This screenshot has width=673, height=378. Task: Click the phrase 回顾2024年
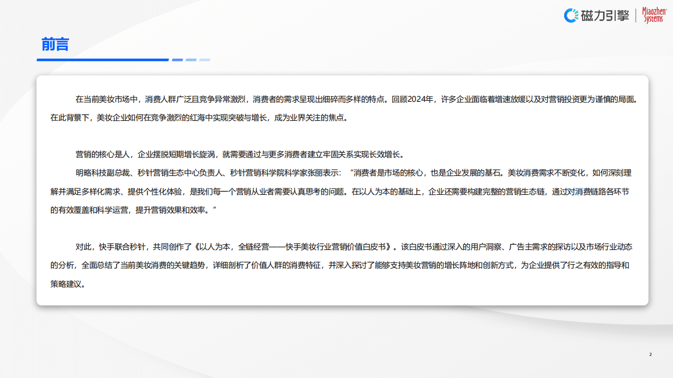[x=414, y=99]
